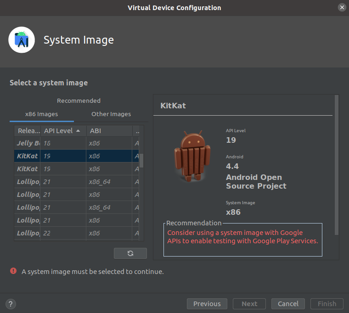Viewport: 349px width, 313px height.
Task: Select the highlighted KitKat API 19 row
Action: click(77, 156)
